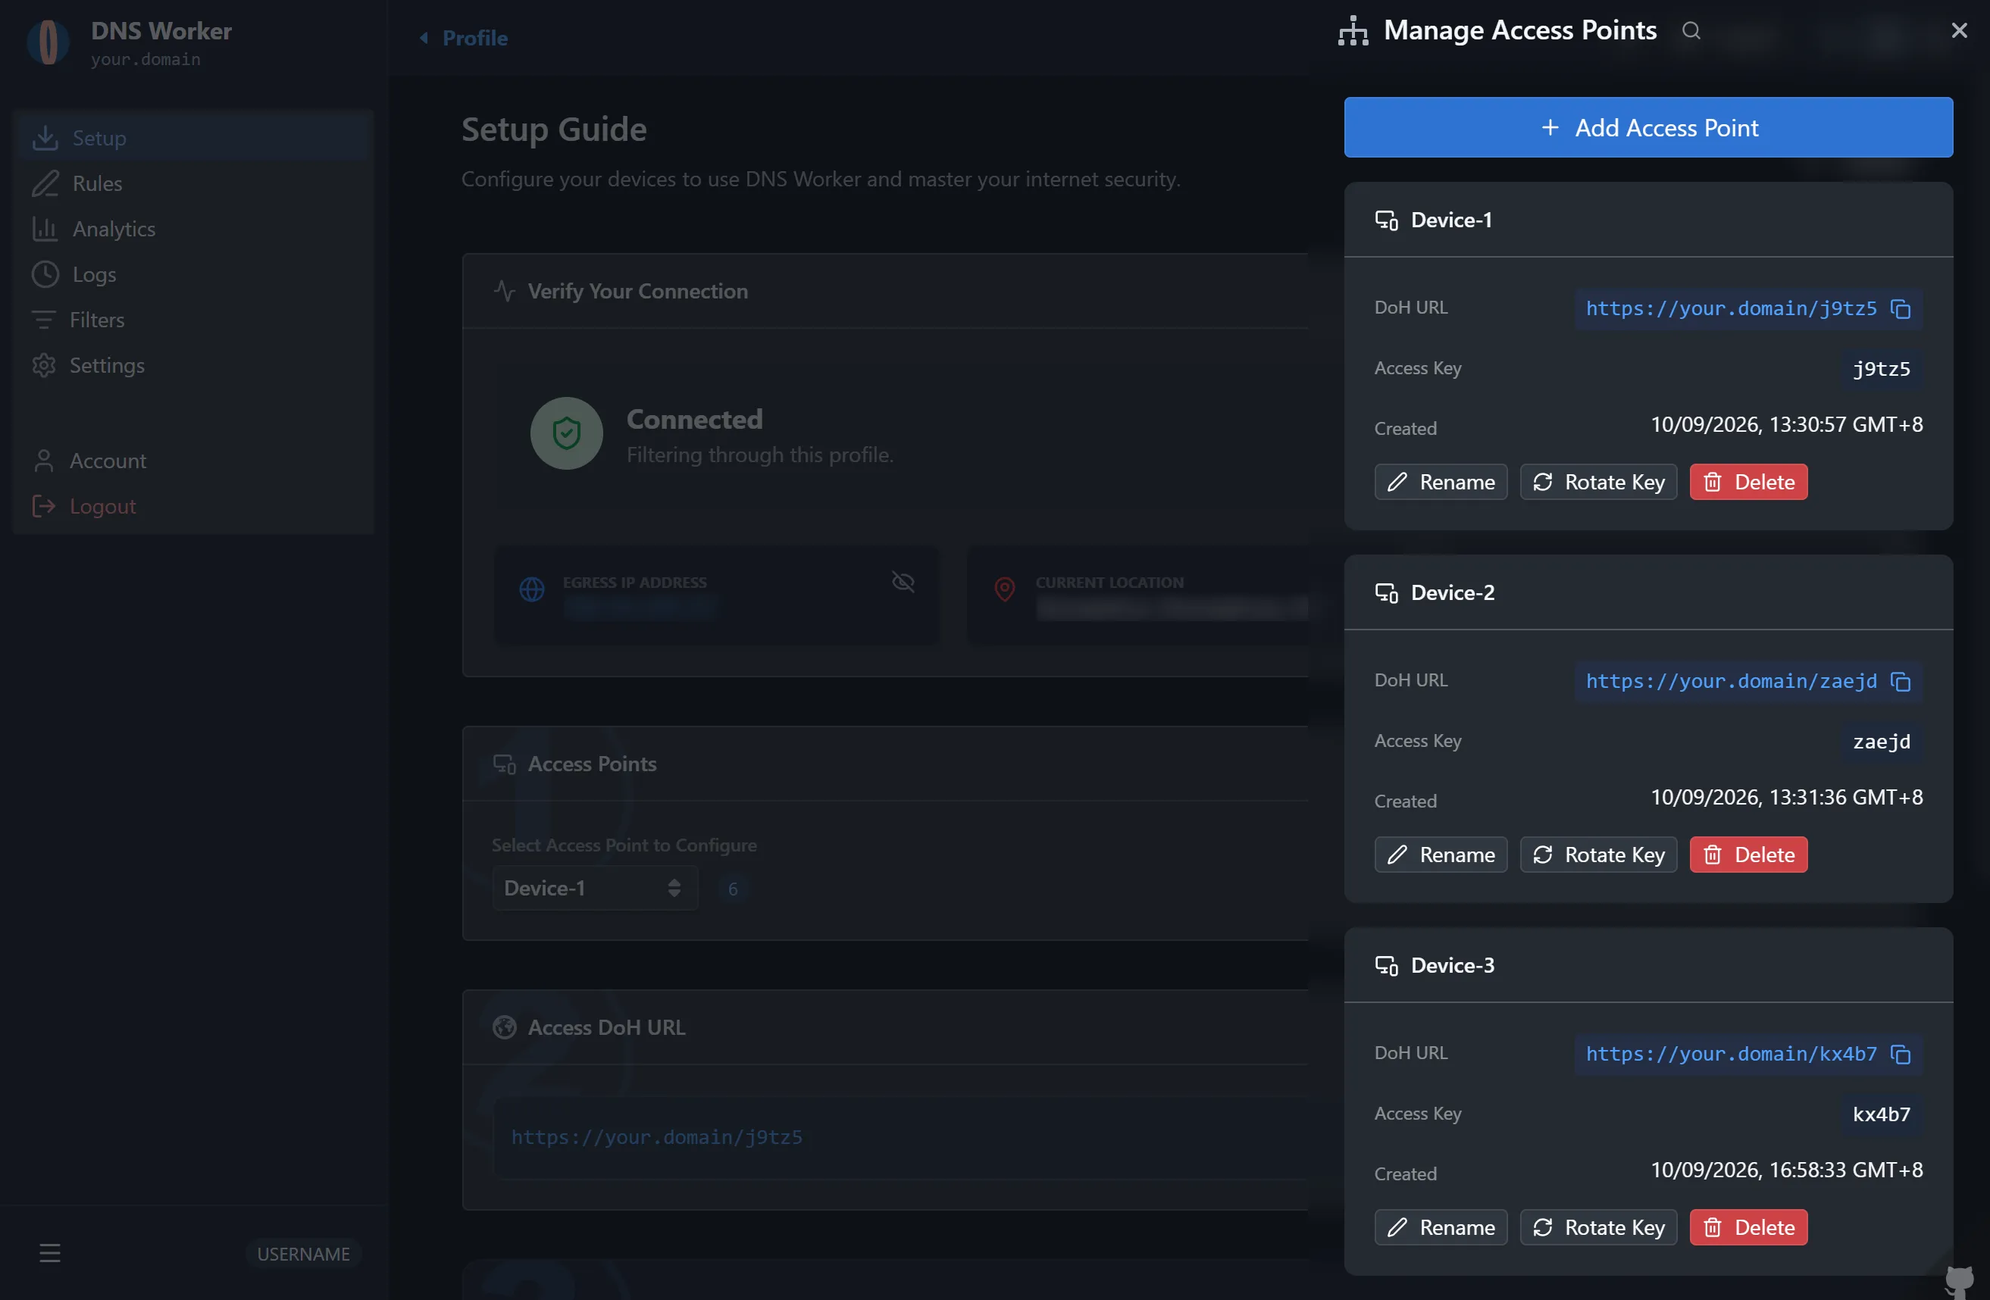Rename Device-1 access point
1990x1300 pixels.
coord(1441,483)
